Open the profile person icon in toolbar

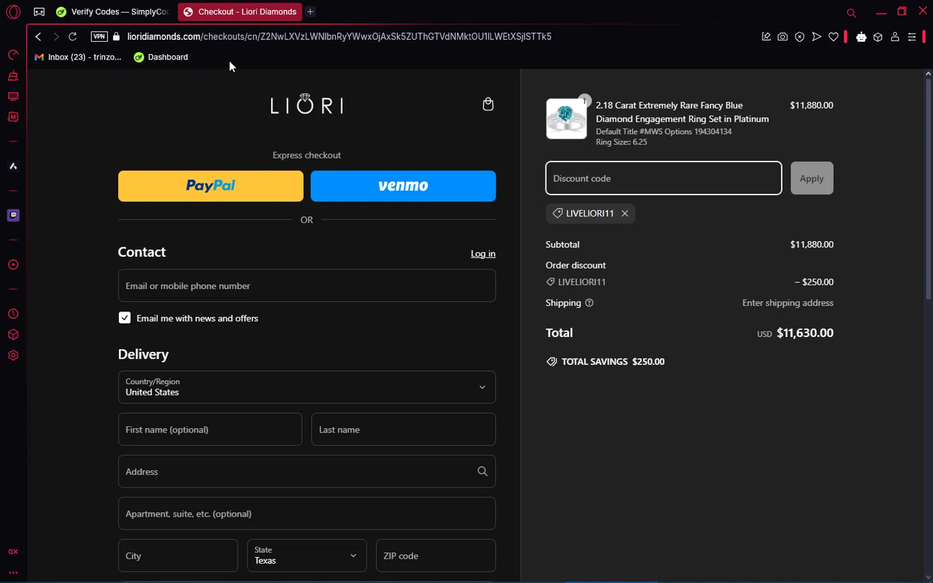(895, 37)
